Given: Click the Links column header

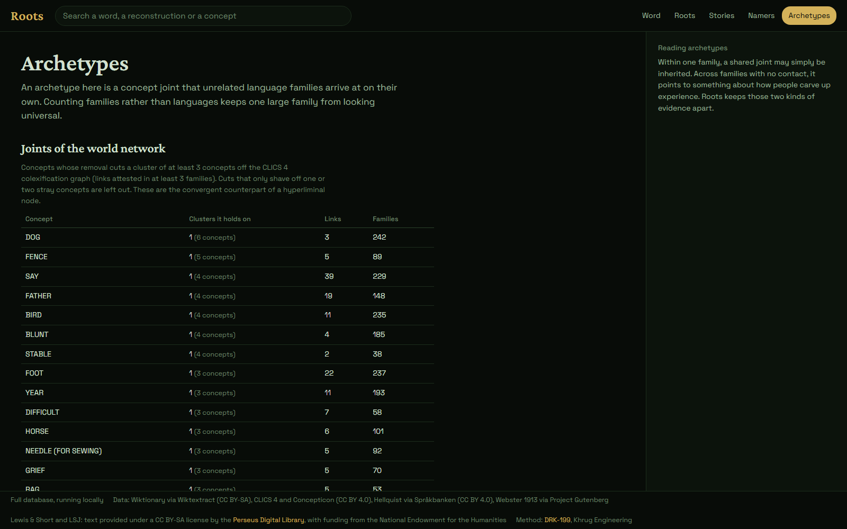Looking at the screenshot, I should pyautogui.click(x=333, y=219).
